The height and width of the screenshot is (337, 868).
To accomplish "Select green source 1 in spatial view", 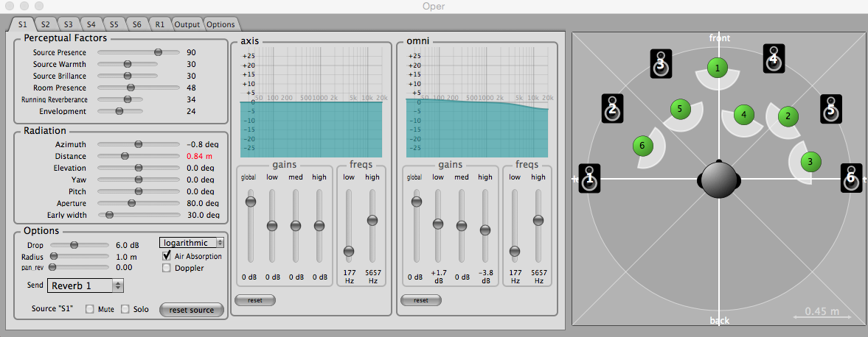I will (x=716, y=68).
